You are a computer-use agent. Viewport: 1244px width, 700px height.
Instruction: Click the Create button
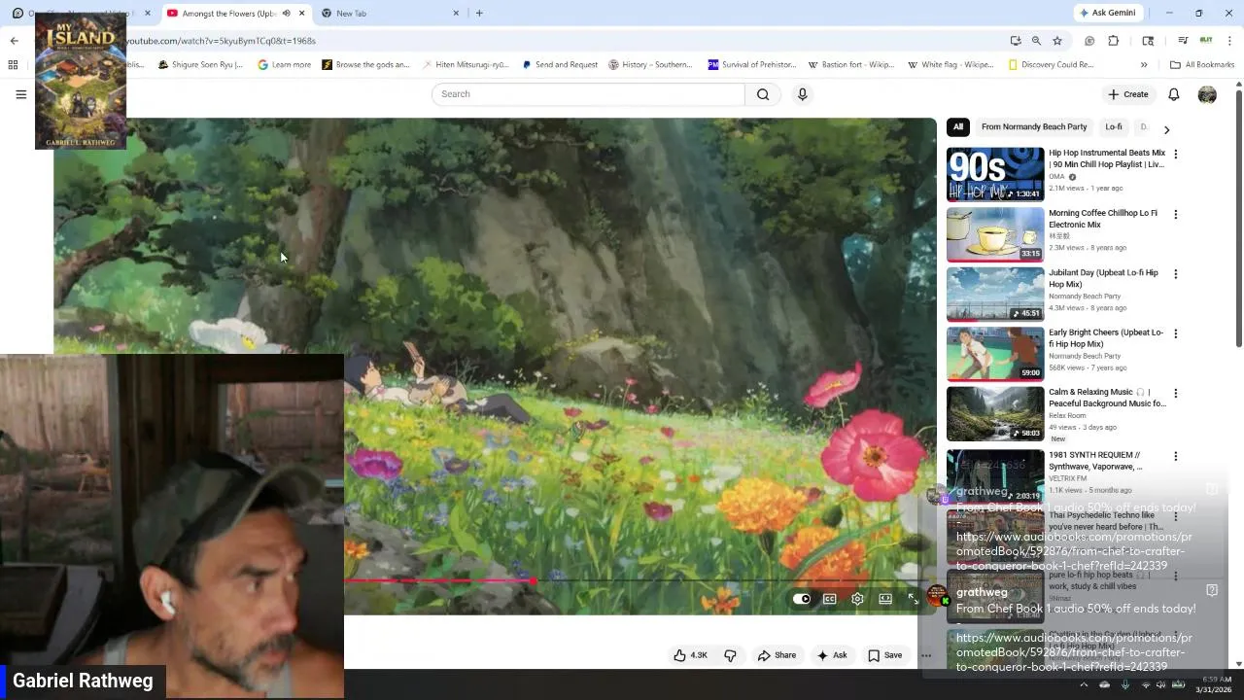click(1128, 94)
